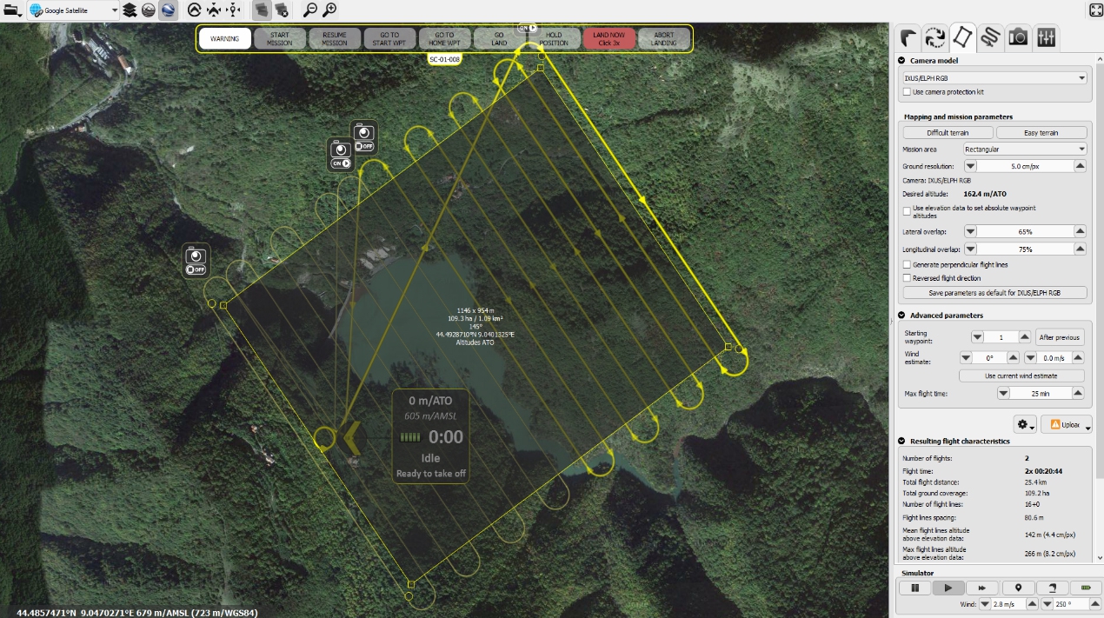Viewport: 1104px width, 618px height.
Task: Tick the 'Reversed flight direction' checkbox
Action: (x=908, y=278)
